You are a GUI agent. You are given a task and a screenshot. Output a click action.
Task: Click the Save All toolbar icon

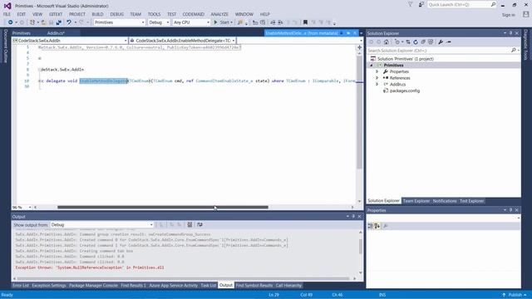[x=59, y=22]
